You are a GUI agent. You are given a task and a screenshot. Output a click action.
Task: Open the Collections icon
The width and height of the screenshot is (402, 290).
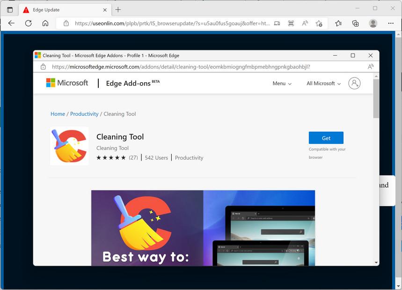point(355,23)
